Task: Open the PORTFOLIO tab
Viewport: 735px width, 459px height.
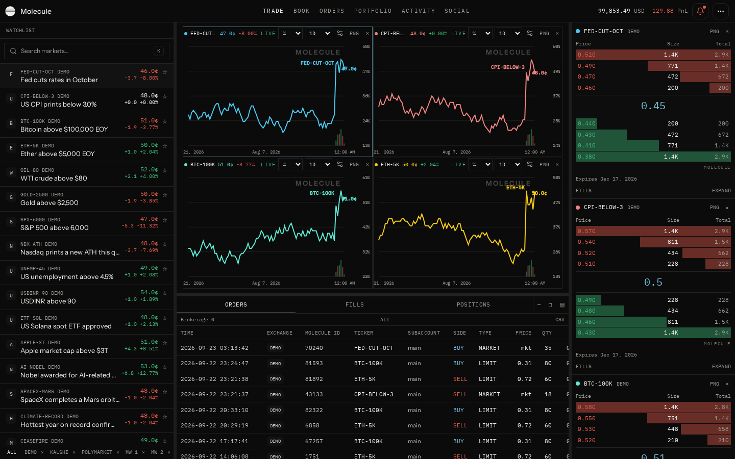Action: coord(373,11)
